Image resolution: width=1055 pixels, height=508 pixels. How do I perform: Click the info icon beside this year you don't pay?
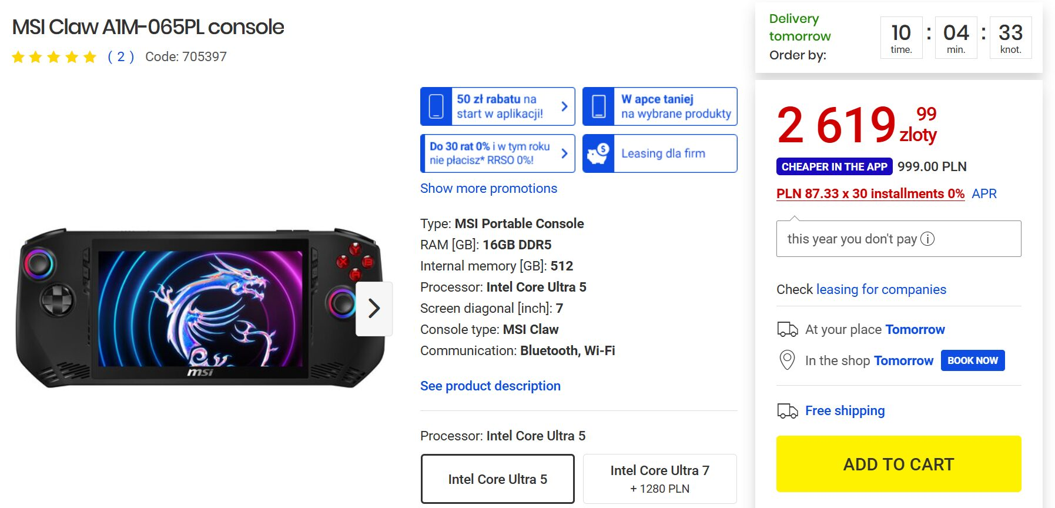click(x=927, y=239)
